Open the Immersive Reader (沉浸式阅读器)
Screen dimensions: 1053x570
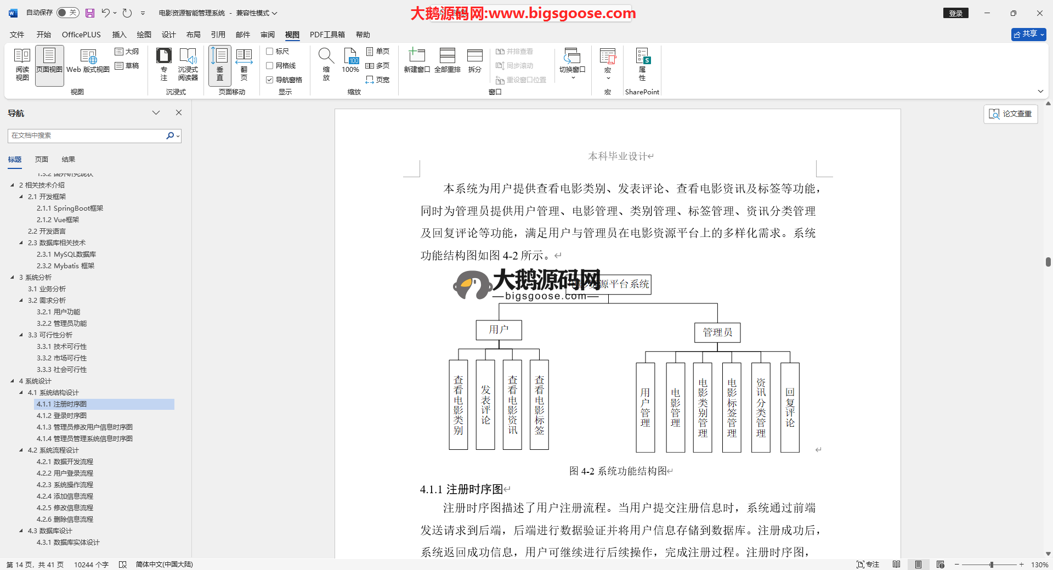point(188,65)
